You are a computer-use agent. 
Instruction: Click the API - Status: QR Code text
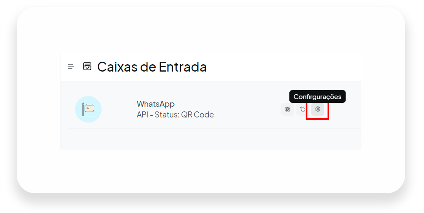click(175, 114)
